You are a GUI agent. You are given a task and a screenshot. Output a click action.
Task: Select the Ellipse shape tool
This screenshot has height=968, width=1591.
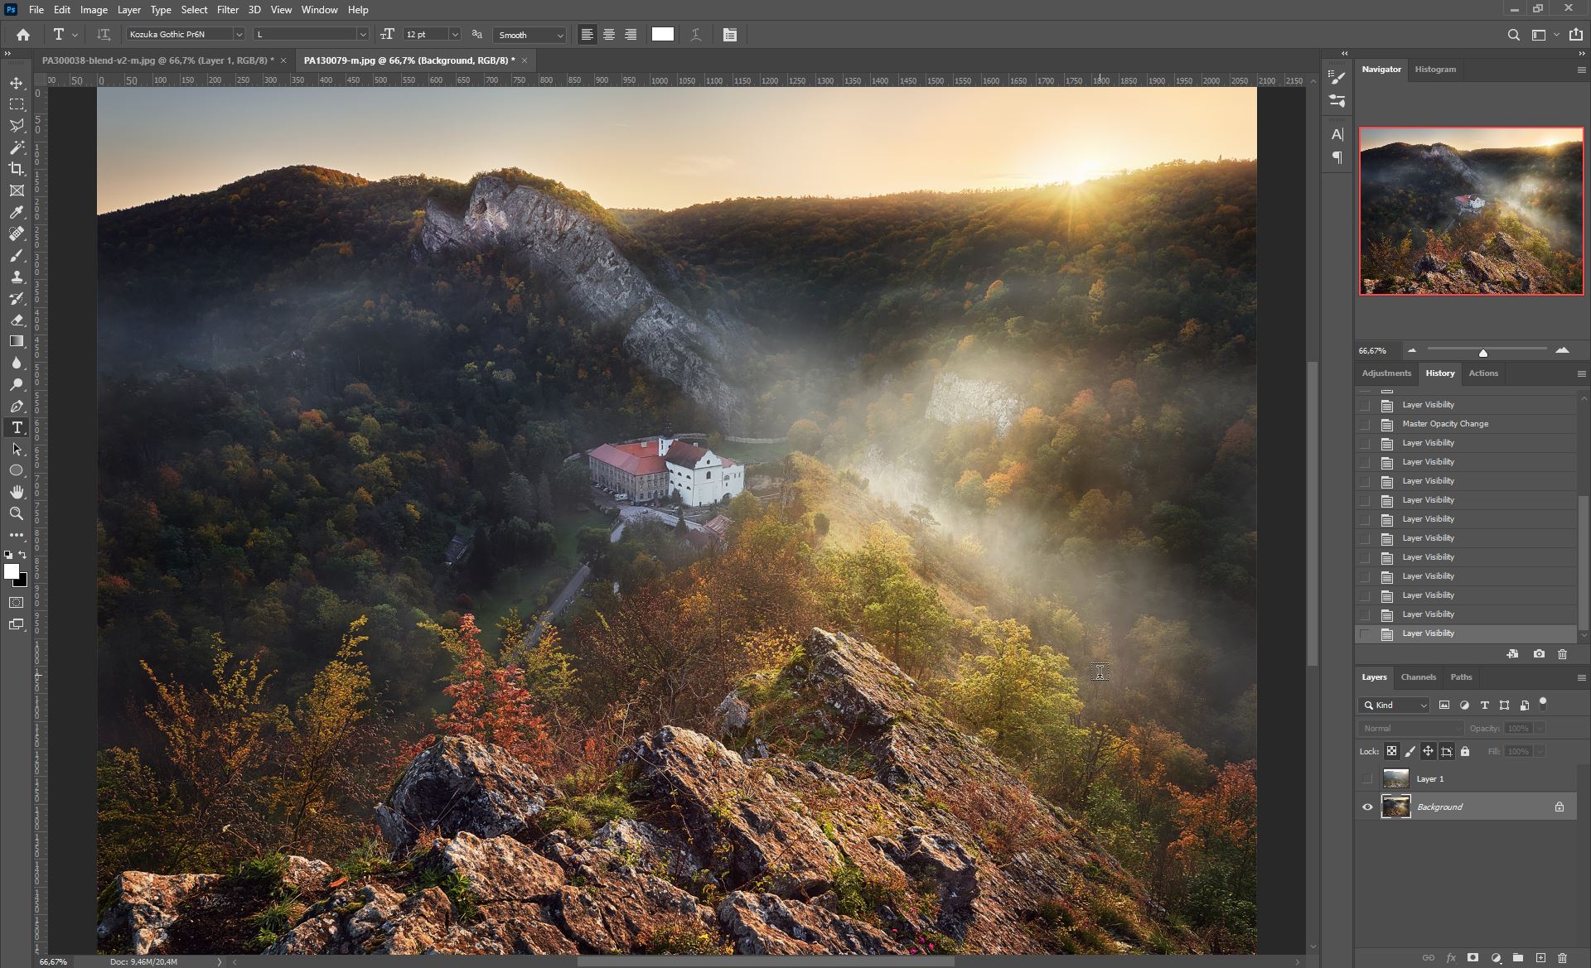(17, 470)
